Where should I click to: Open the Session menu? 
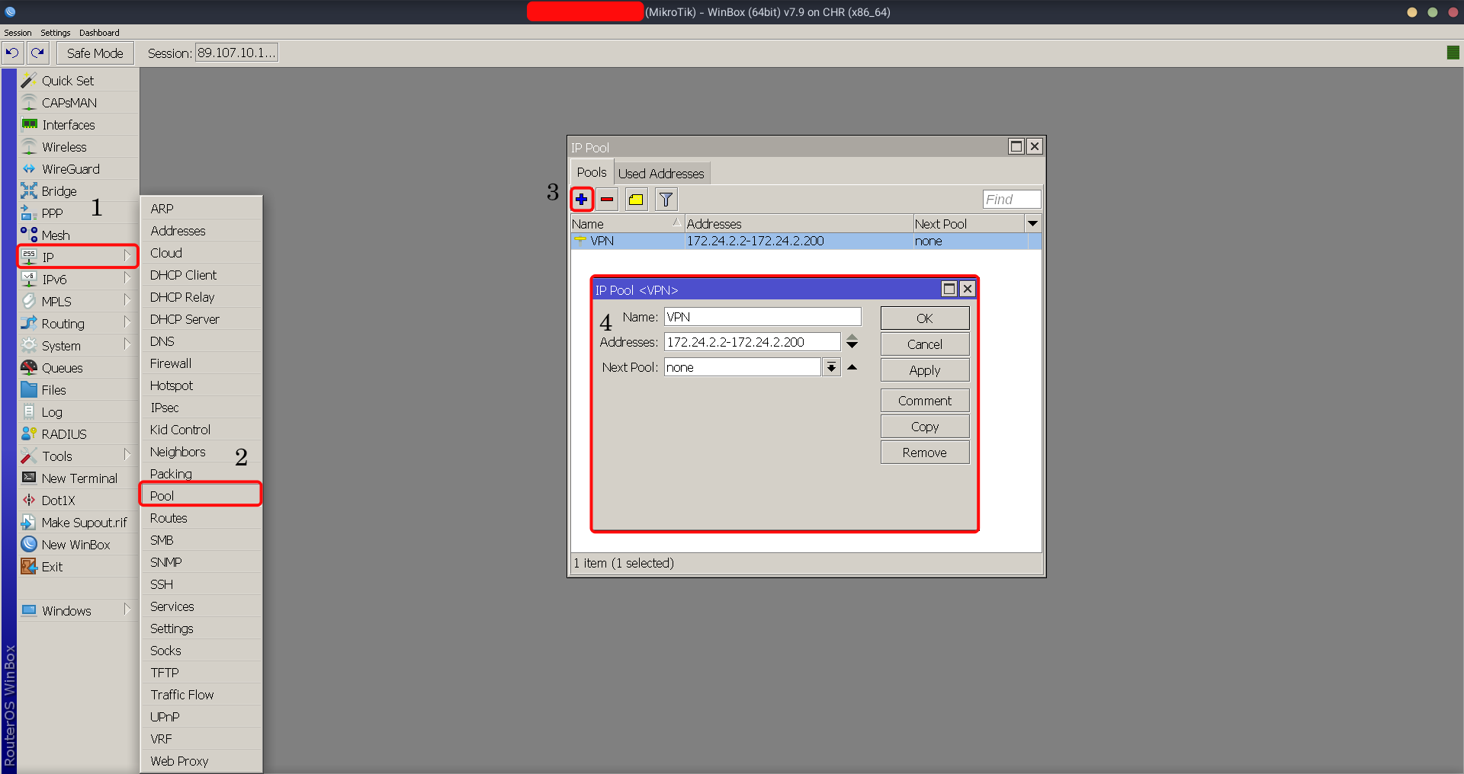(18, 33)
